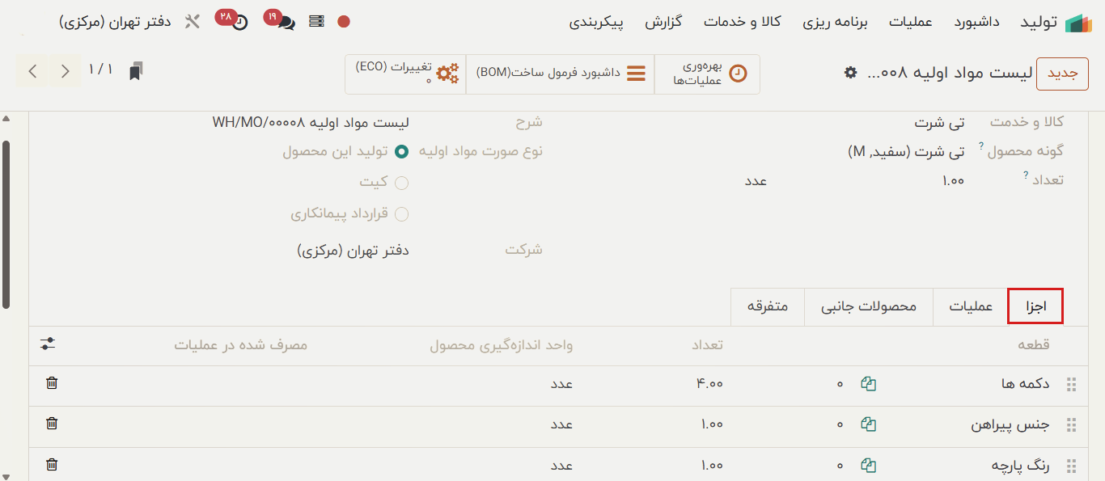
Task: Click the رنگ پارچه component name
Action: (1020, 466)
